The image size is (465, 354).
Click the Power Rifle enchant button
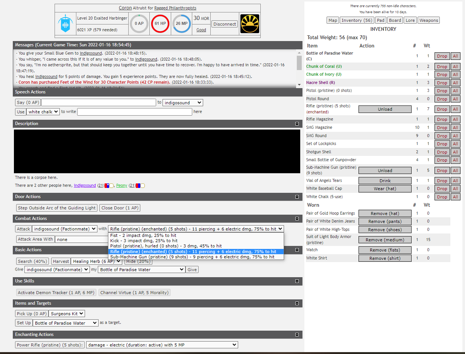pos(50,345)
